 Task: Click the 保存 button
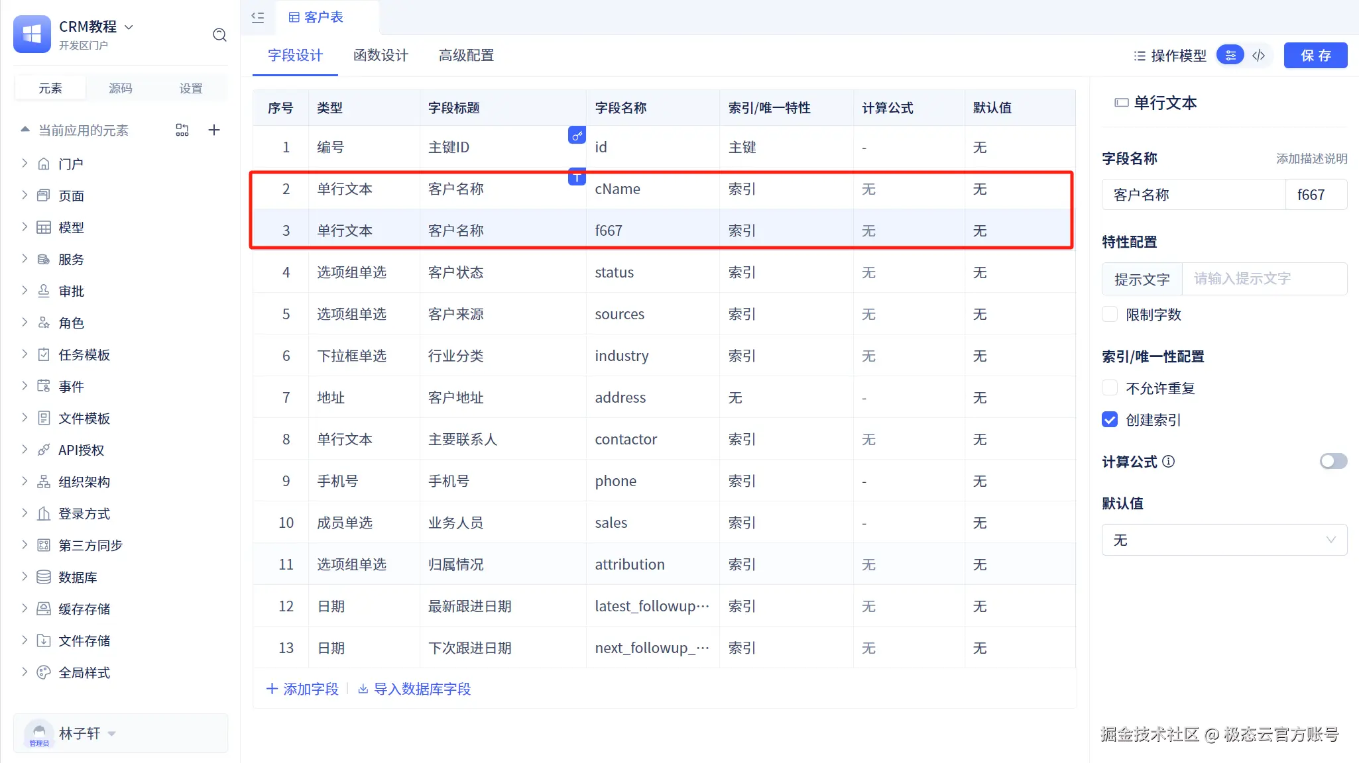point(1315,56)
